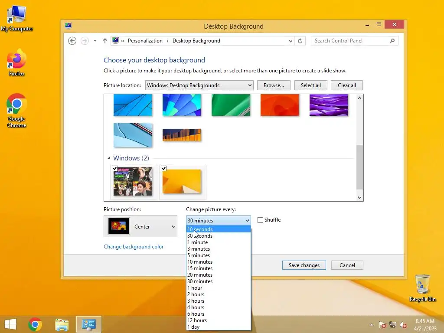The width and height of the screenshot is (444, 333).
Task: Select the orange panoramic wallpaper thumbnail
Action: tap(182, 135)
